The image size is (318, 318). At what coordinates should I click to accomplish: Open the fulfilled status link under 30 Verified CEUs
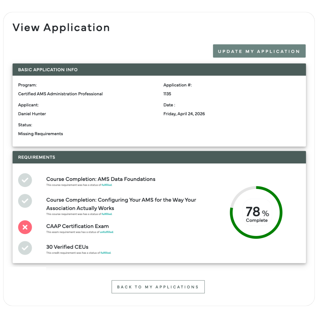(106, 252)
